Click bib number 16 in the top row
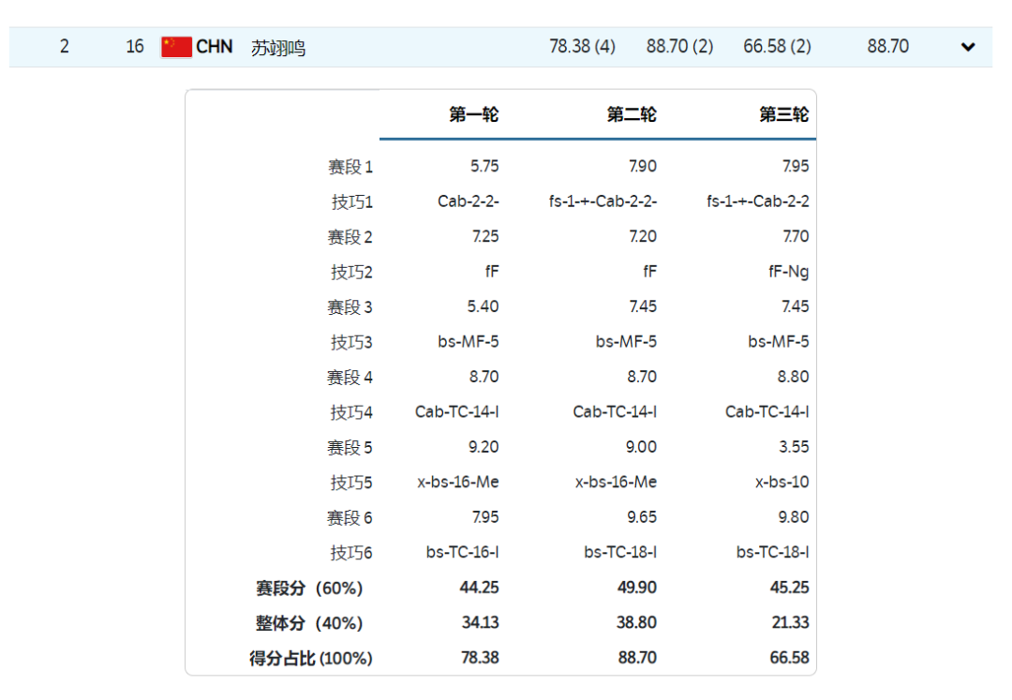This screenshot has height=700, width=1012. (x=135, y=46)
